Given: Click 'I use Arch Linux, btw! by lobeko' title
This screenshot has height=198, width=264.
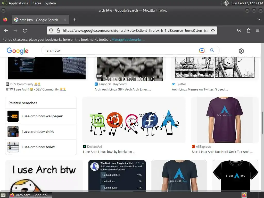Looking at the screenshot, I should pos(109,152).
